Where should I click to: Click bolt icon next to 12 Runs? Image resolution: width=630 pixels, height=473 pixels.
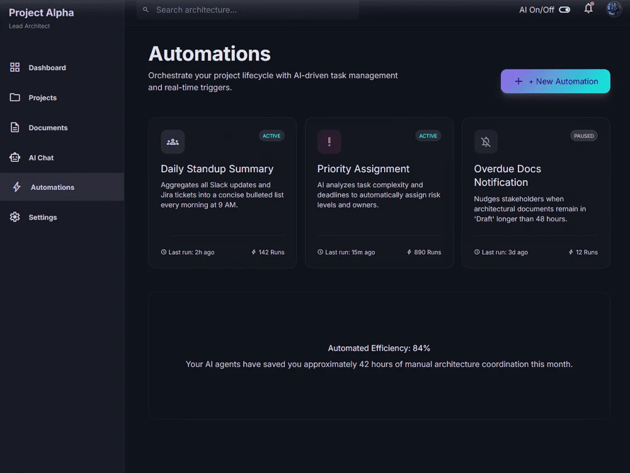click(571, 252)
